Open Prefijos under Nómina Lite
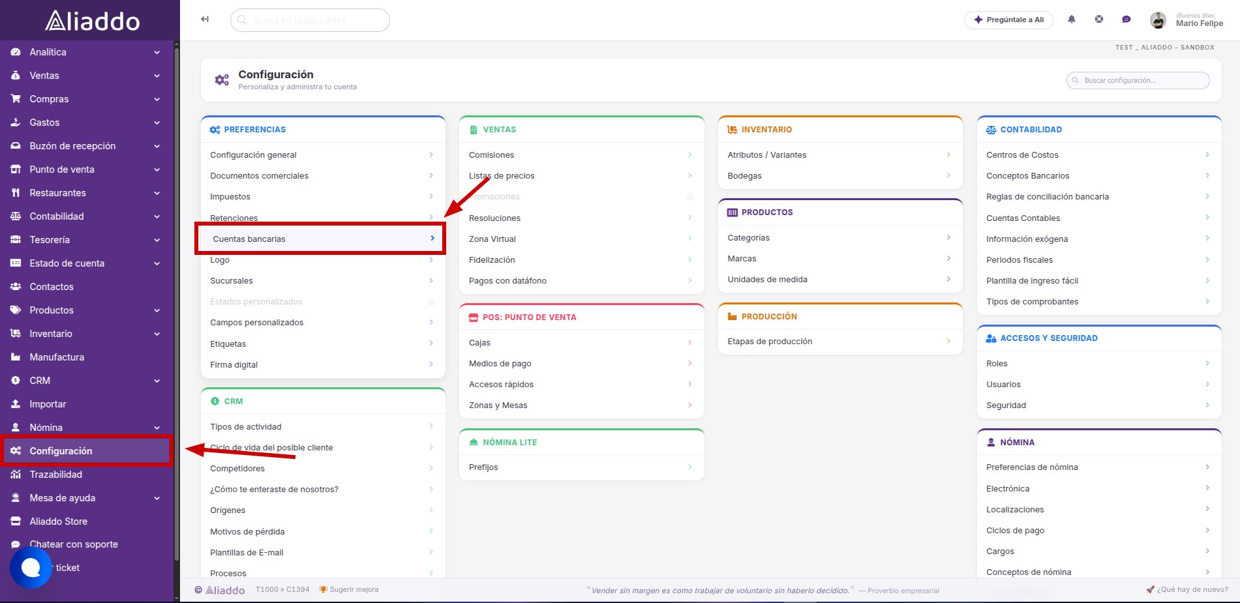 581,467
